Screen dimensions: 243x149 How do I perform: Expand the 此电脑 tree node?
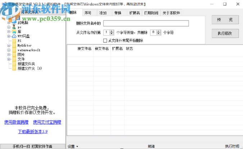point(9,23)
